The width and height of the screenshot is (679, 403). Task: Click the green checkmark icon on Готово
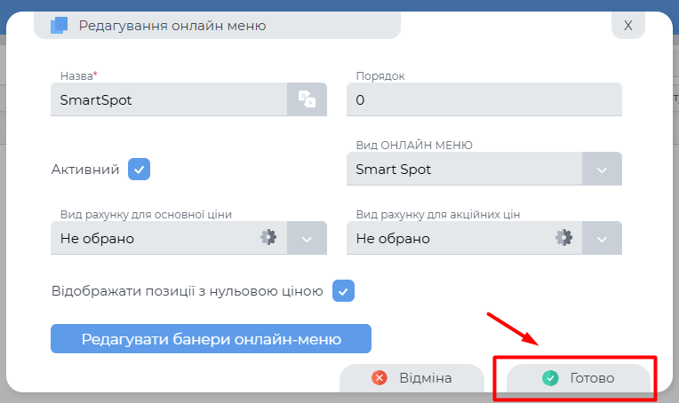[x=550, y=378]
